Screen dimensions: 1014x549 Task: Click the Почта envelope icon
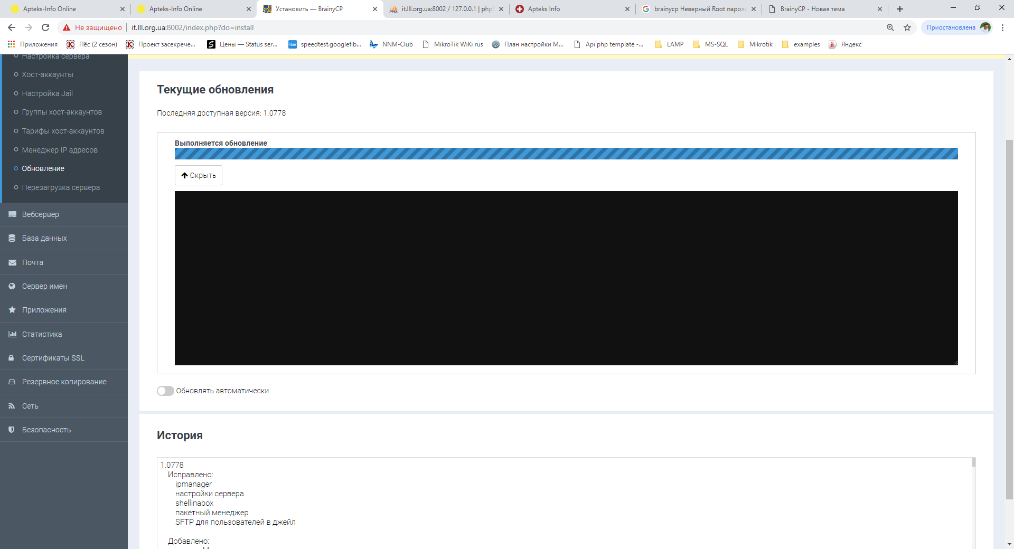click(x=12, y=262)
